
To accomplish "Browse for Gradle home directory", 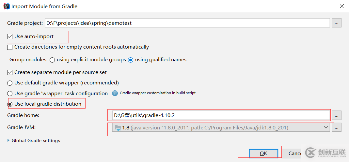I will (337, 115).
